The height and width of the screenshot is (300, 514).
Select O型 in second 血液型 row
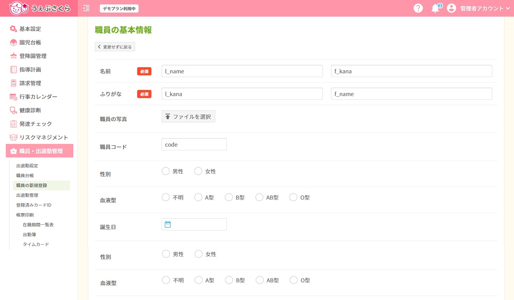pos(294,280)
